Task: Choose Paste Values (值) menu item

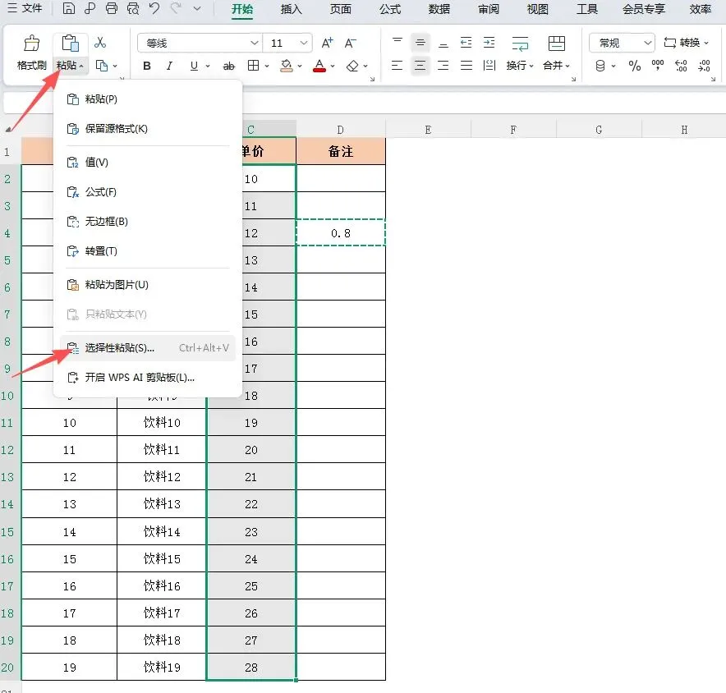Action: pyautogui.click(x=148, y=163)
